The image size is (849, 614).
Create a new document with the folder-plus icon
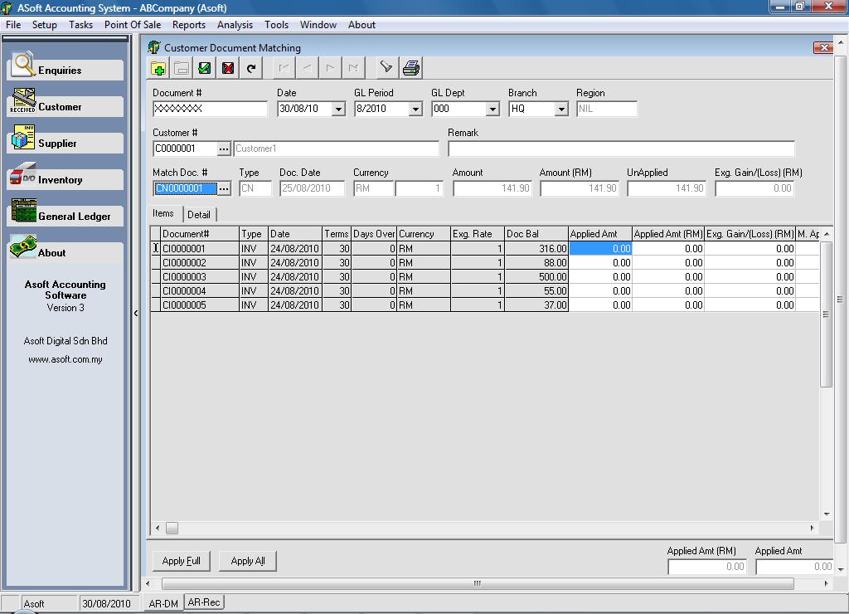click(158, 68)
